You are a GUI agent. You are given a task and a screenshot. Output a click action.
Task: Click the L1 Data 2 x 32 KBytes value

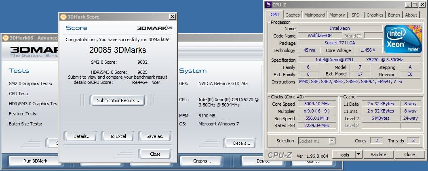(x=380, y=104)
